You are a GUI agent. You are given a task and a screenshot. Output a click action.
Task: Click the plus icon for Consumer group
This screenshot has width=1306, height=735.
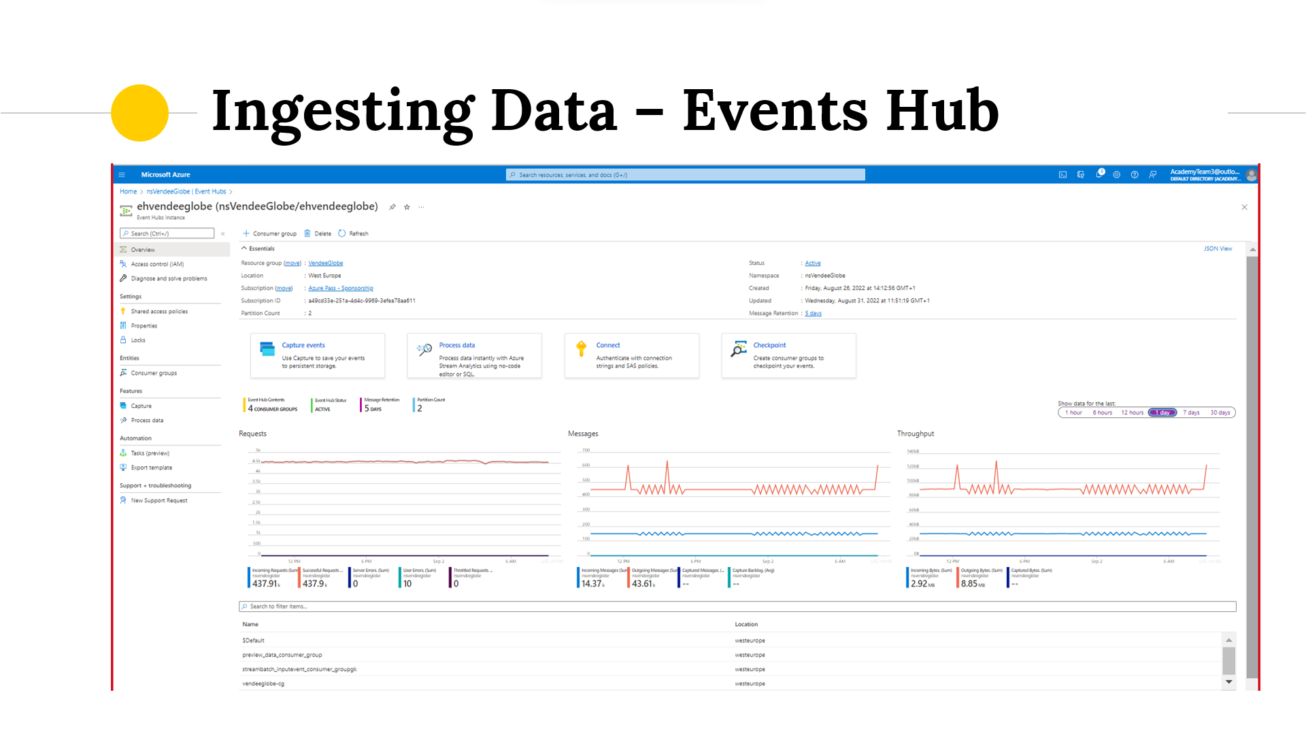pyautogui.click(x=246, y=233)
